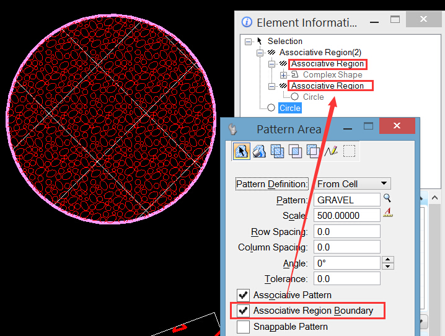Minimize the Pattern Area dialog
The width and height of the screenshot is (445, 336).
348,129
